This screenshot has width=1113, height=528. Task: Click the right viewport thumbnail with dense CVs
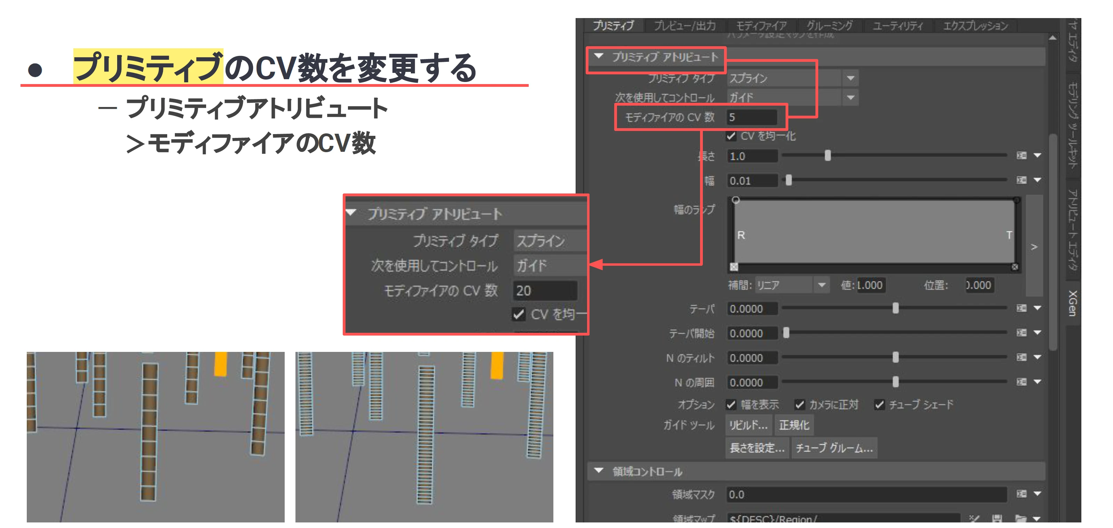[x=424, y=437]
